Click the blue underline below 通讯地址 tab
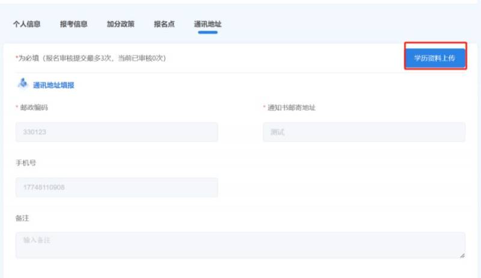The width and height of the screenshot is (481, 278). tap(207, 32)
